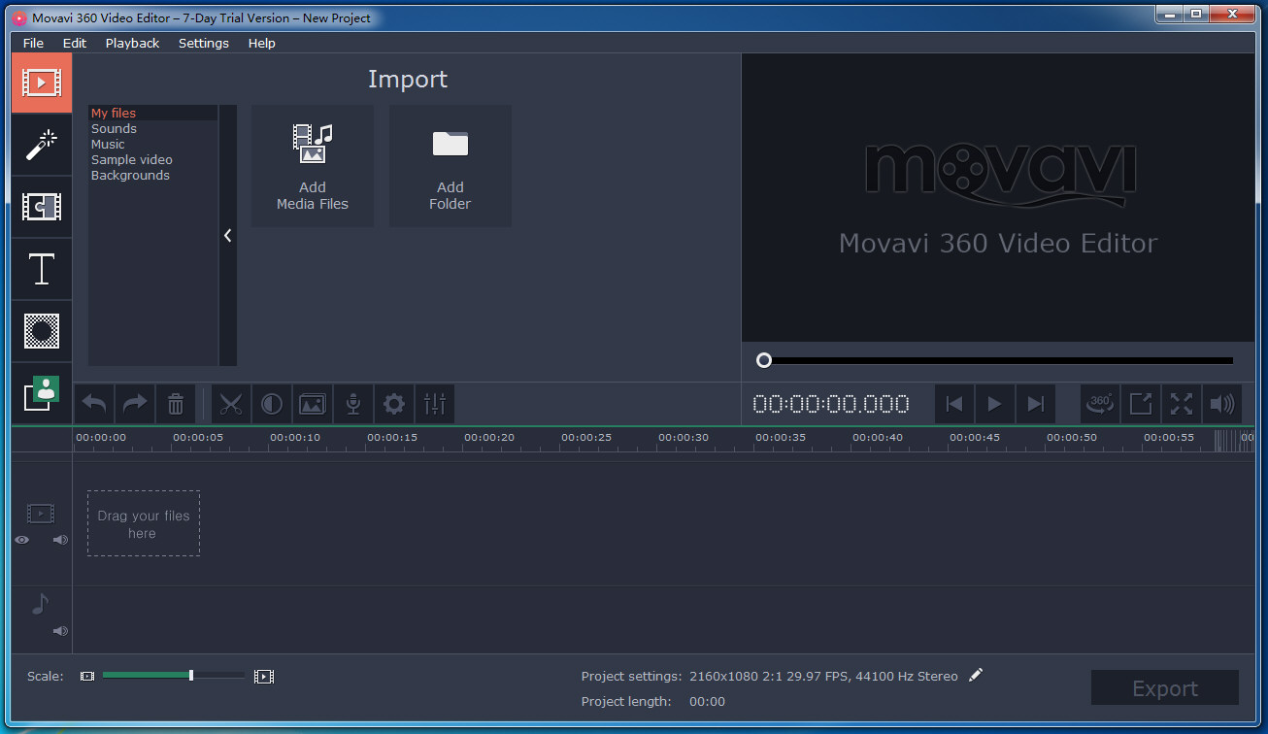Open the clip image properties tool
This screenshot has width=1268, height=734.
click(x=313, y=404)
